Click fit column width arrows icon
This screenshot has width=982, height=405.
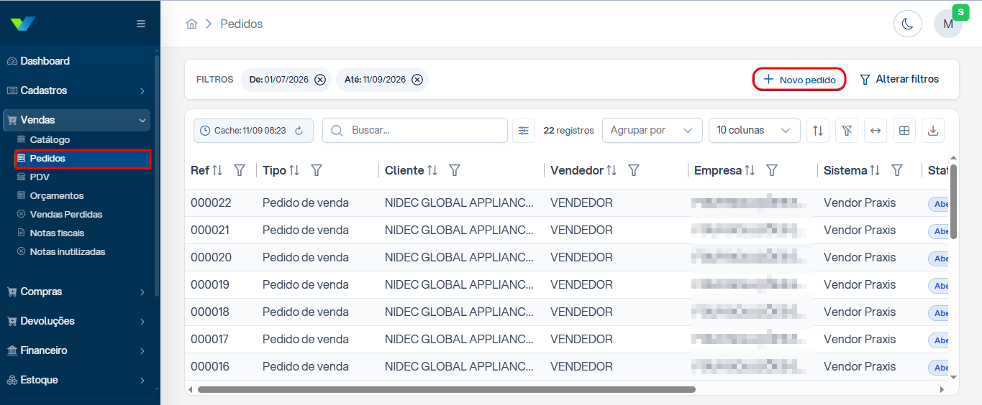point(876,131)
